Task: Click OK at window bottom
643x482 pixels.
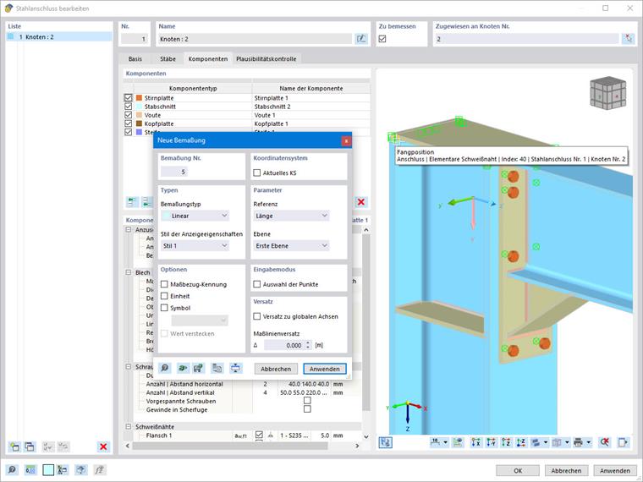Action: coord(518,470)
